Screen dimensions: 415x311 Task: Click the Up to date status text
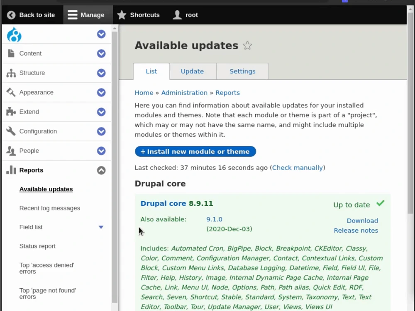352,205
